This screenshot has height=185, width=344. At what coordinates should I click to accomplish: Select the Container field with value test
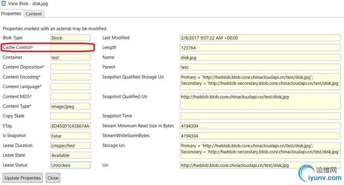[x=70, y=58]
